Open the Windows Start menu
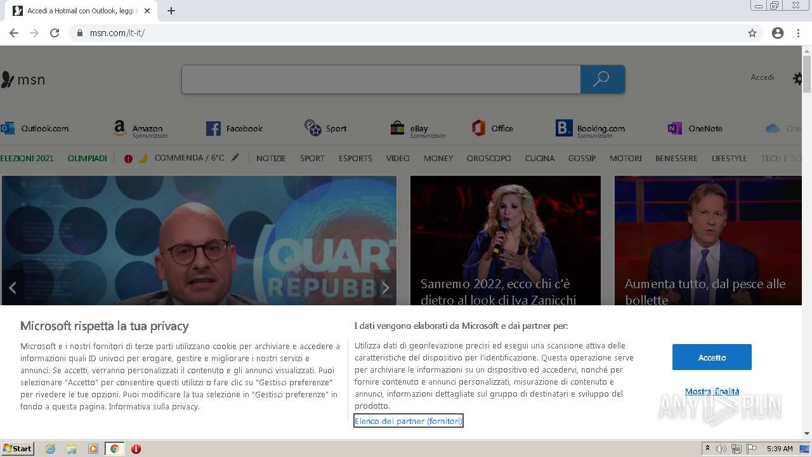The width and height of the screenshot is (812, 457). [x=17, y=449]
